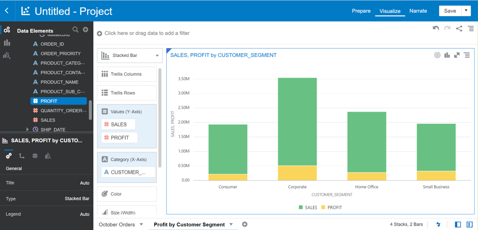Image resolution: width=478 pixels, height=230 pixels.
Task: Maximize the visualization with expand icon
Action: pyautogui.click(x=457, y=55)
